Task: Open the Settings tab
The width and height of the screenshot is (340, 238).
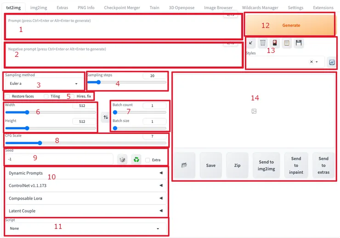Action: 295,8
